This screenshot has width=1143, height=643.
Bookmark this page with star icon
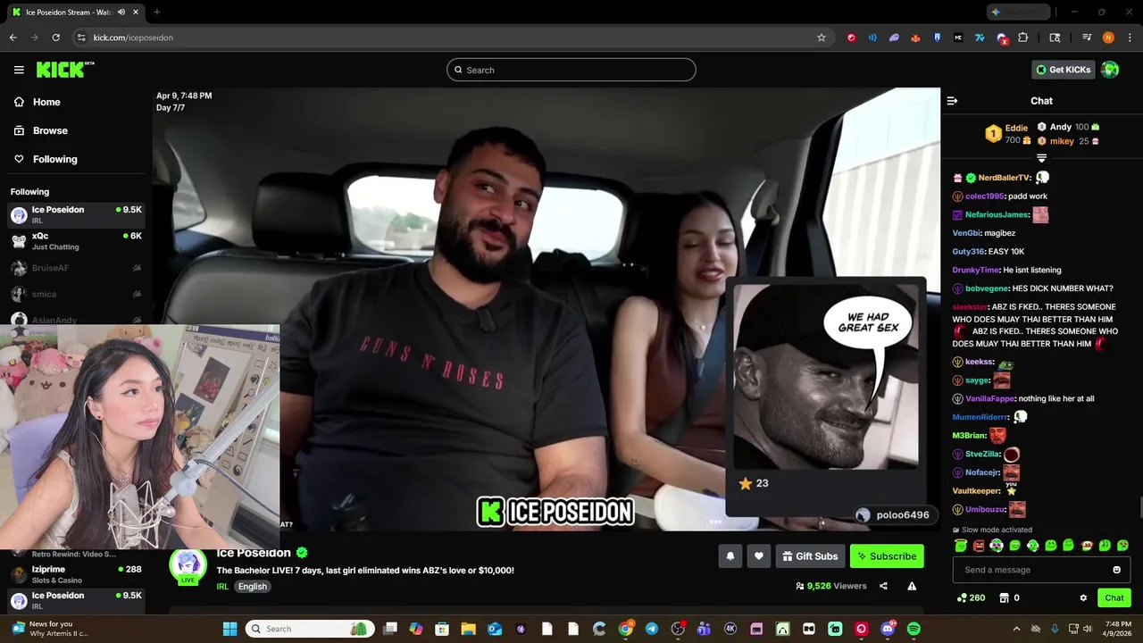821,38
